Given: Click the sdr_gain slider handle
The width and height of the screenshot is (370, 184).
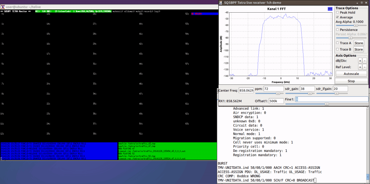Looking at the screenshot, I should coord(310,93).
